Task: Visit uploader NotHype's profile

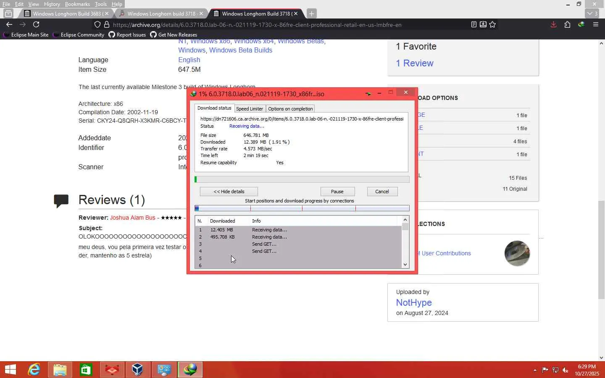Action: click(414, 303)
